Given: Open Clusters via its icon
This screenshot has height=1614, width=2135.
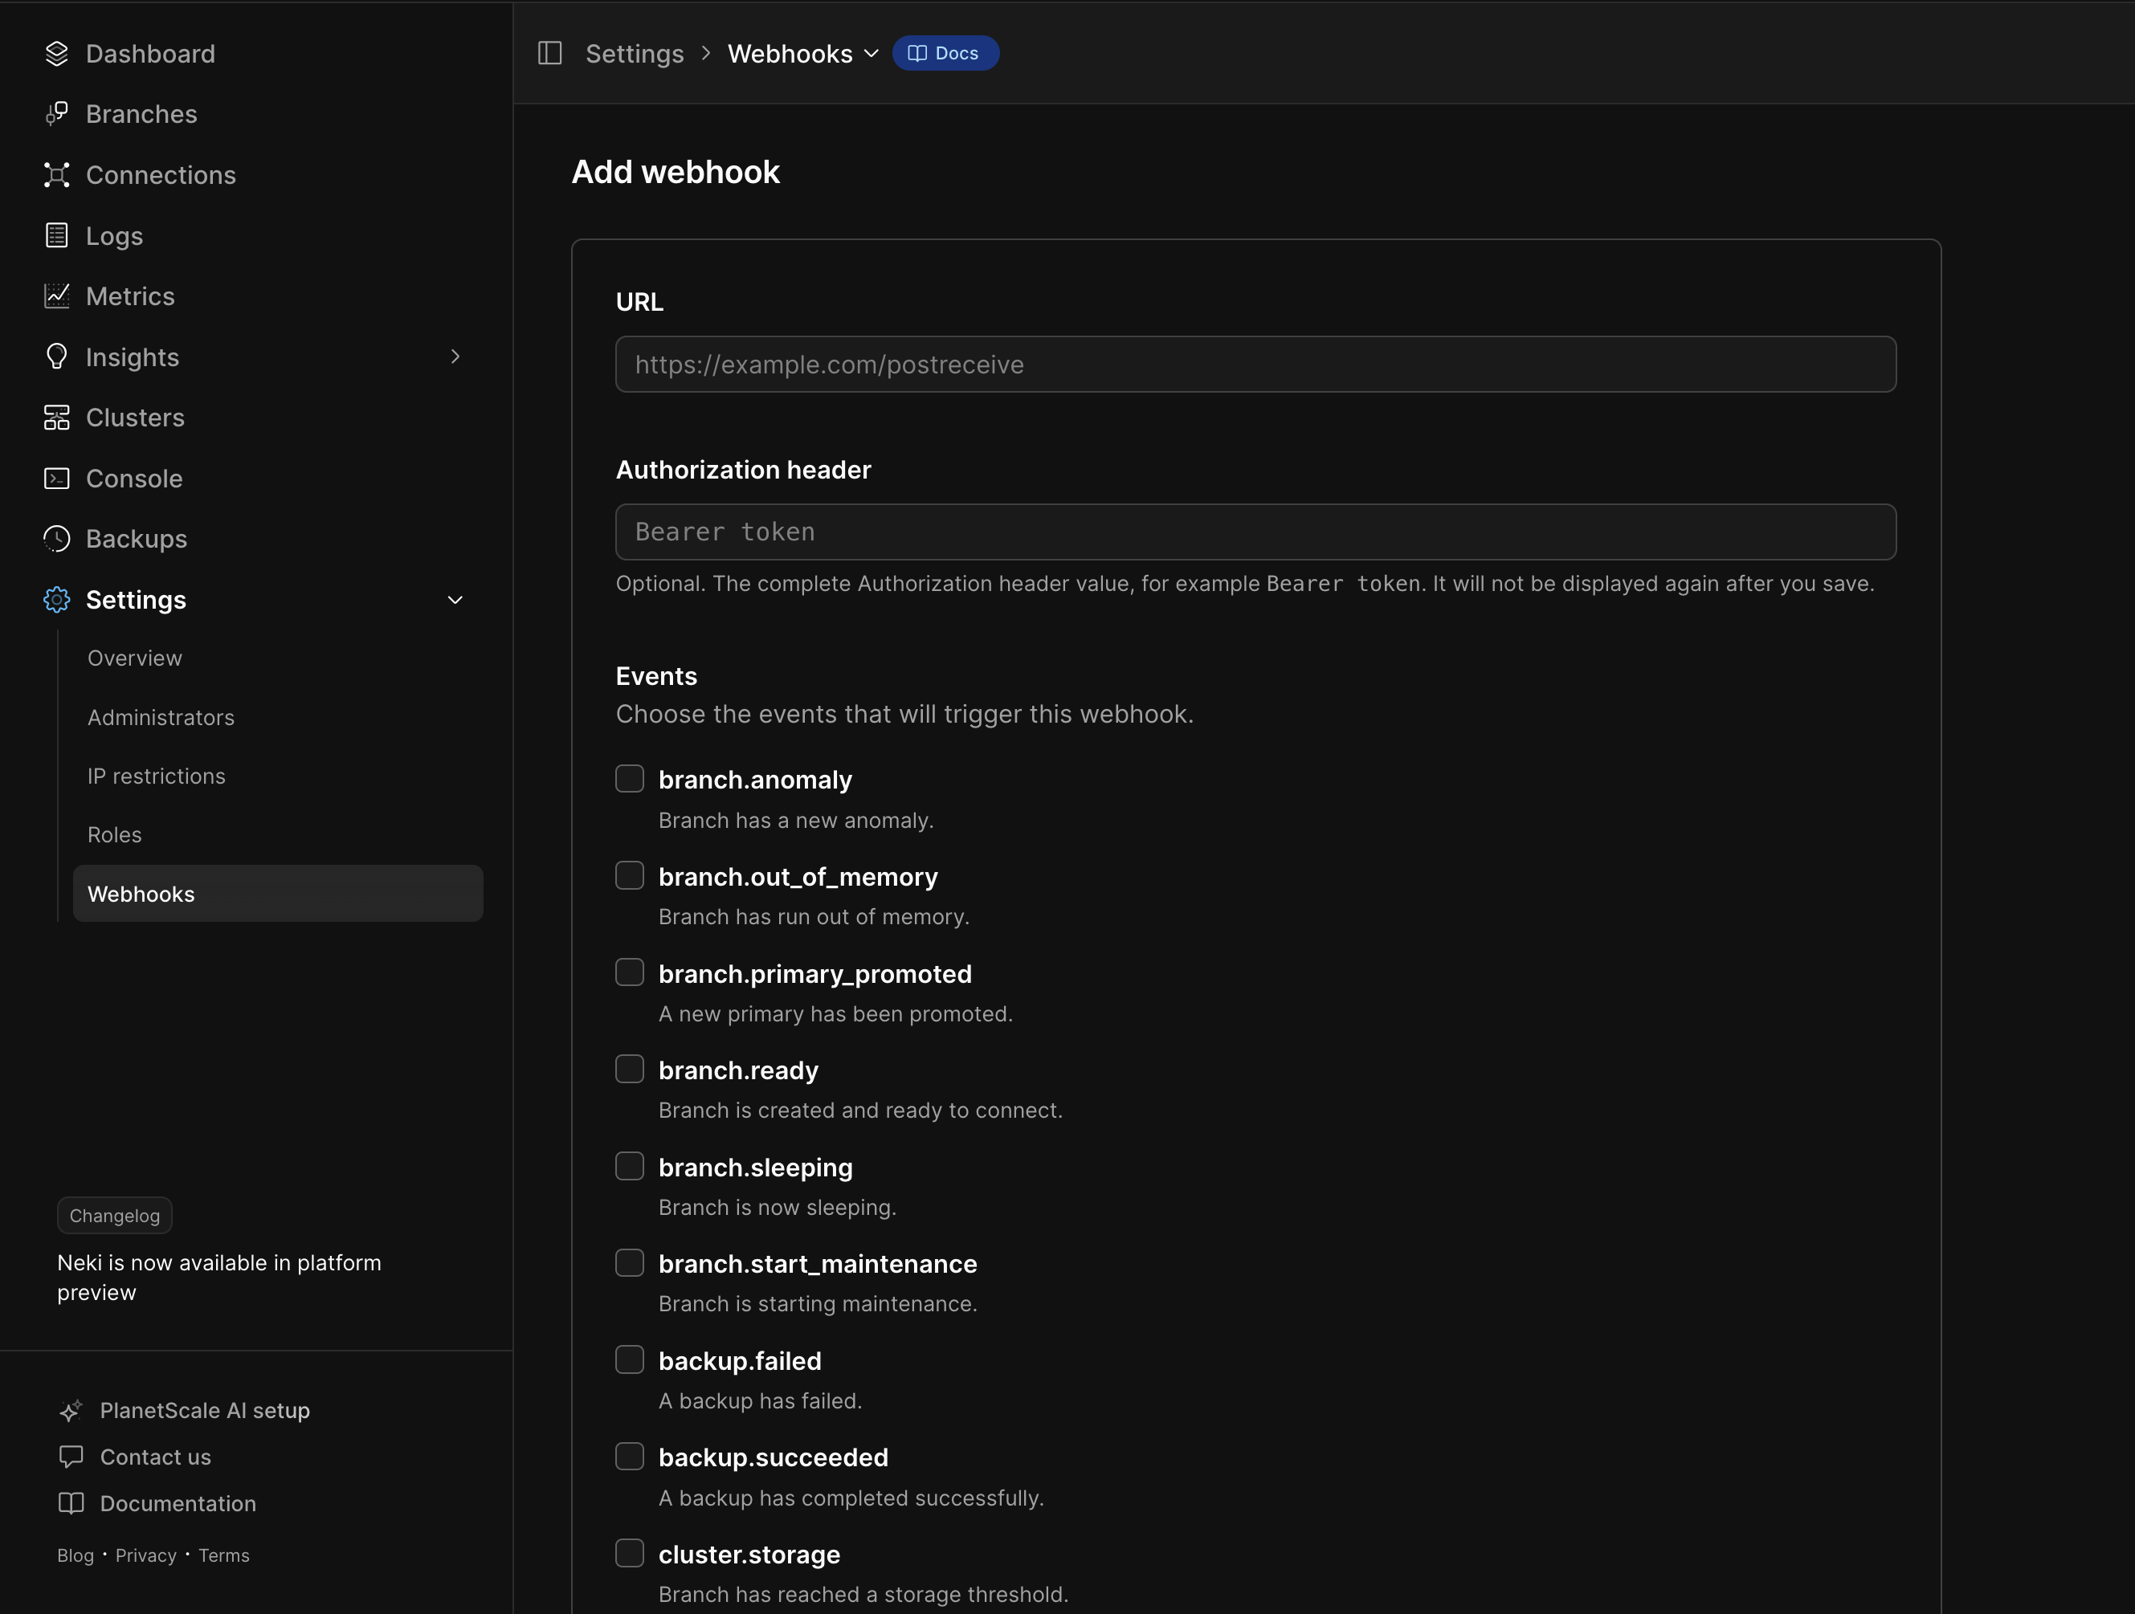Looking at the screenshot, I should pos(57,418).
